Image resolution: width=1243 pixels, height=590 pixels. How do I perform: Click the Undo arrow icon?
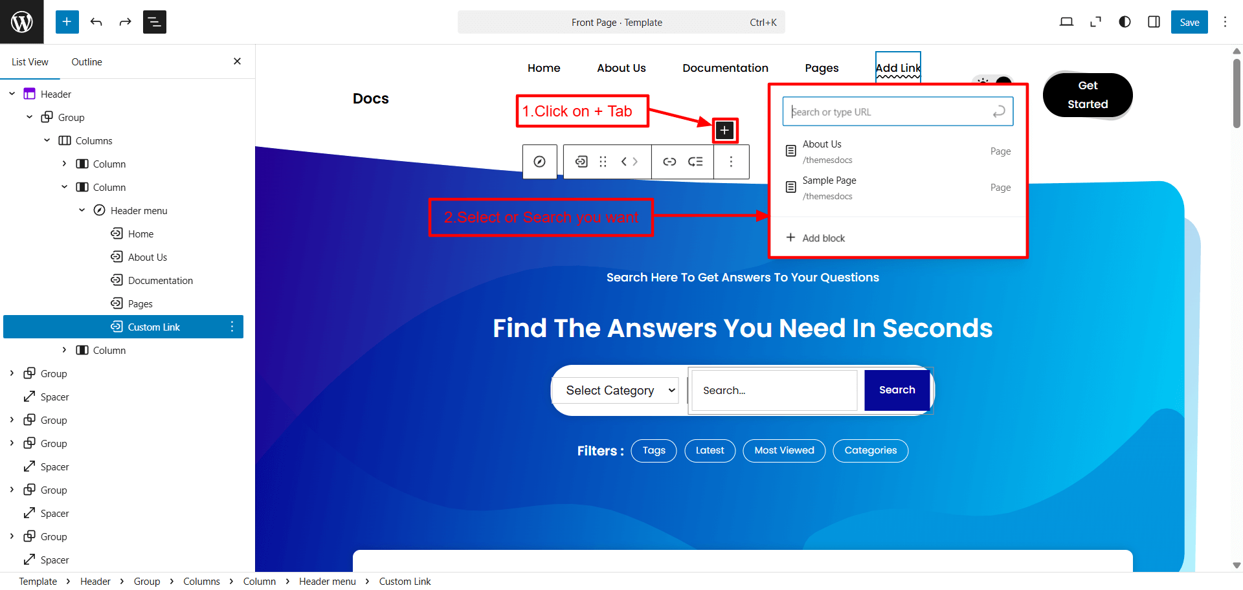[96, 22]
